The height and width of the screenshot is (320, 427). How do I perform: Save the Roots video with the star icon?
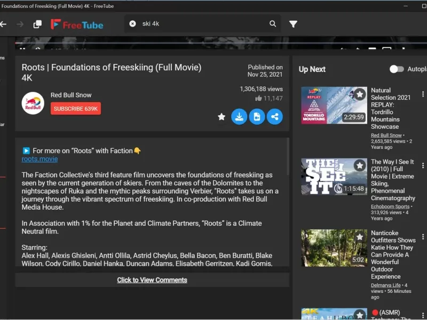pos(222,117)
